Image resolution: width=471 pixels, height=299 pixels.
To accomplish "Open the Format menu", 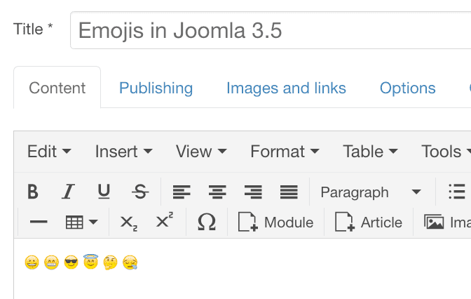I will pos(285,152).
